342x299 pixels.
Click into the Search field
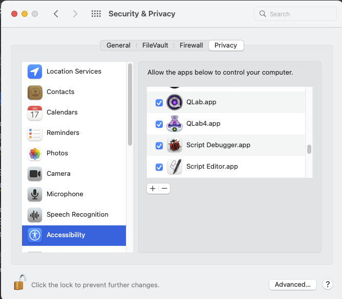click(x=295, y=14)
